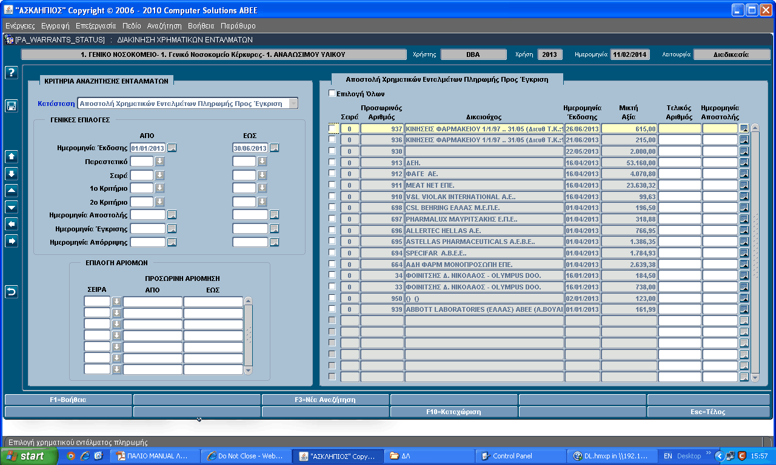The image size is (776, 465).
Task: Open 2ο Κριτήριο ΑΠΟ list arrow
Action: (x=159, y=202)
